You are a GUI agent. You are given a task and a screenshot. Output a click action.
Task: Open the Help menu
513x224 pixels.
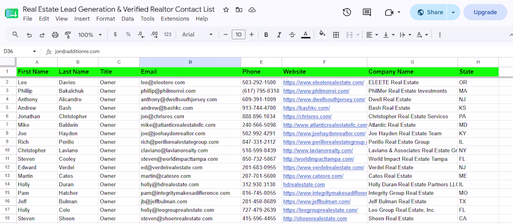(x=202, y=19)
